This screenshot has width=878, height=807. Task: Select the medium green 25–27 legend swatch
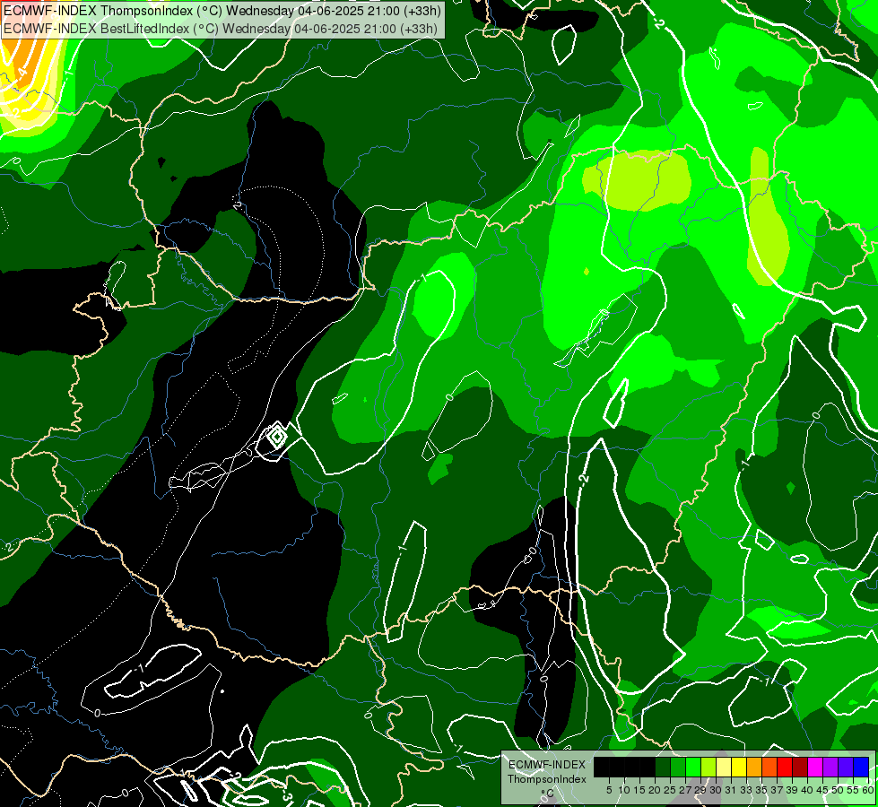tap(678, 767)
